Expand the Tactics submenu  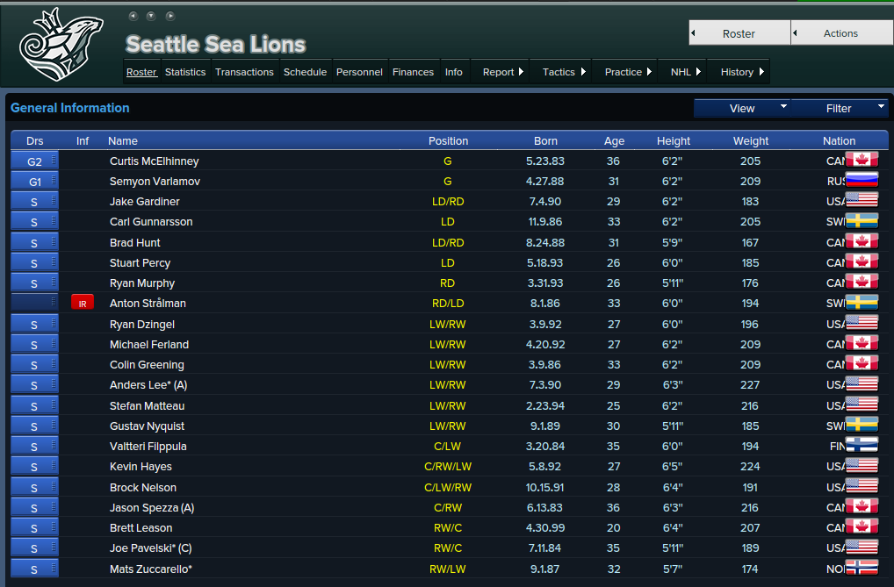[563, 72]
